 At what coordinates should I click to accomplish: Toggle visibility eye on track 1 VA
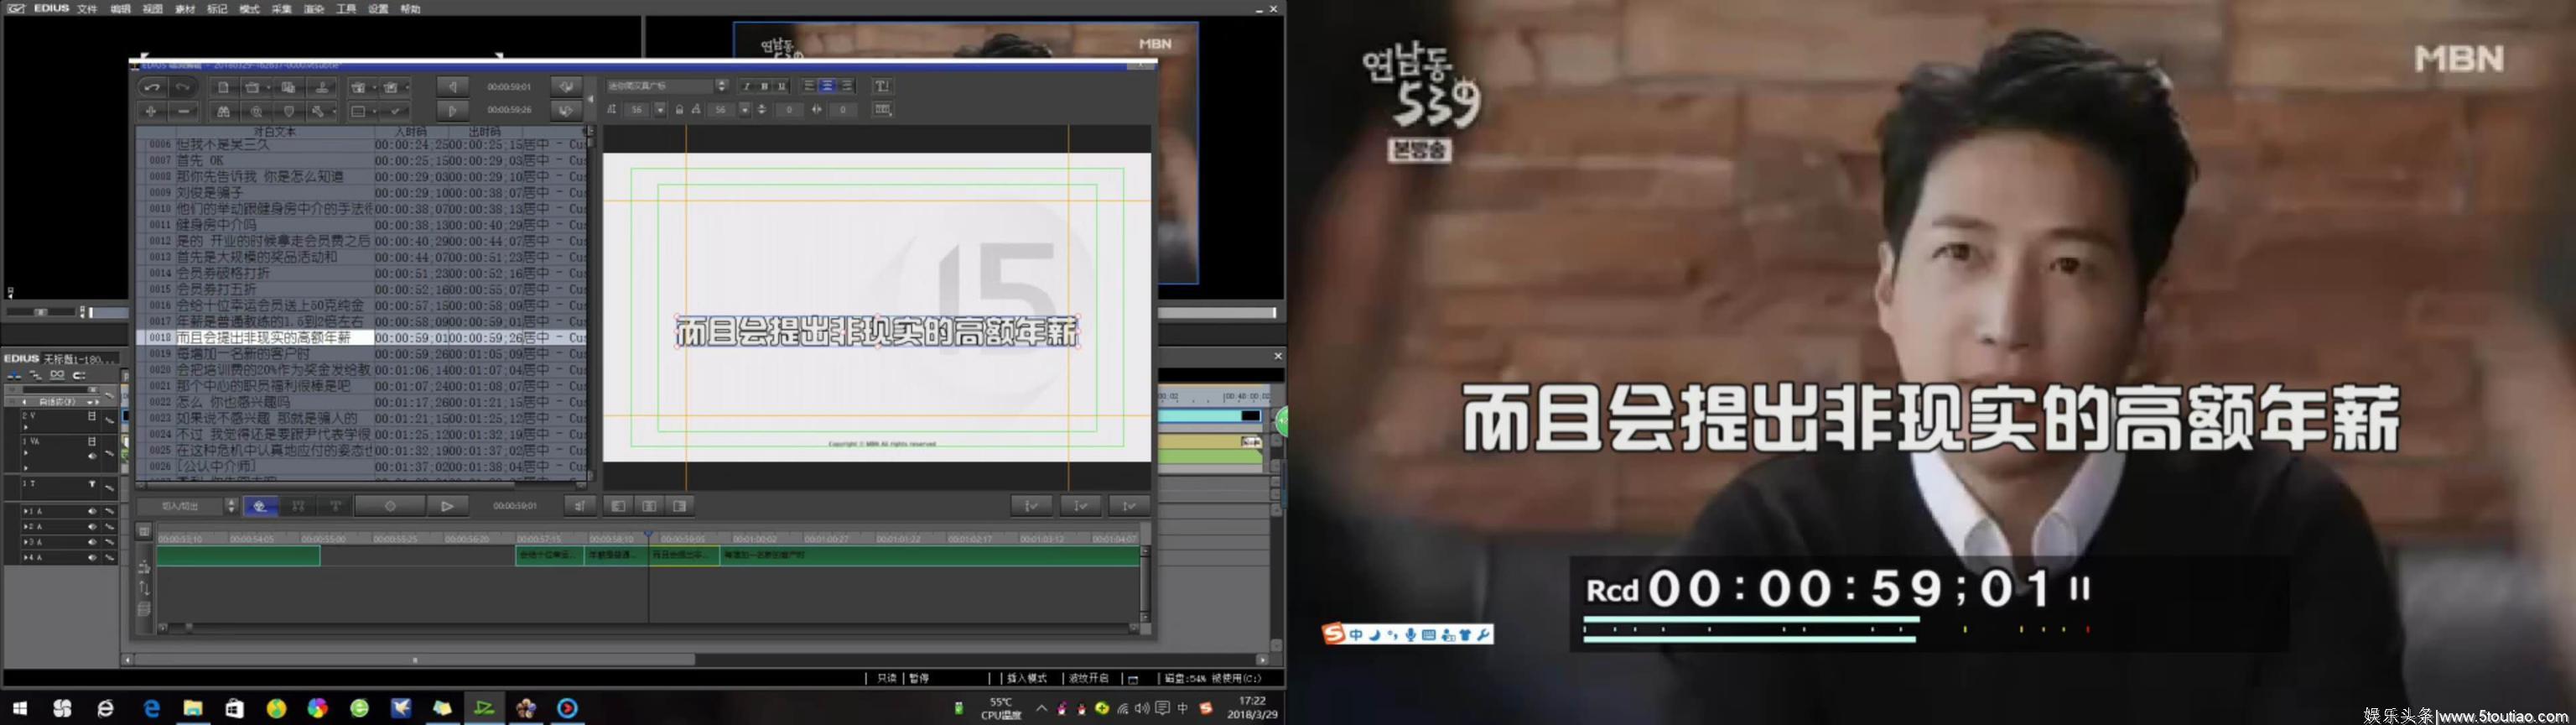pyautogui.click(x=92, y=456)
